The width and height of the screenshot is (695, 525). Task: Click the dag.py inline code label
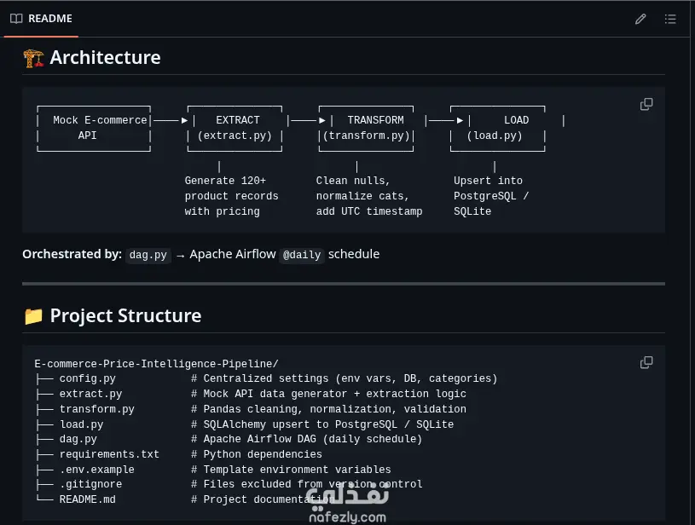[148, 255]
